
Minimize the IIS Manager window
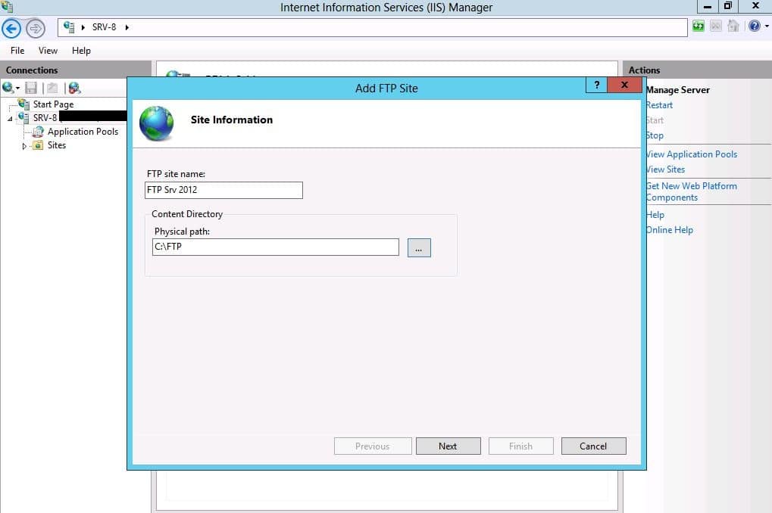pos(708,6)
